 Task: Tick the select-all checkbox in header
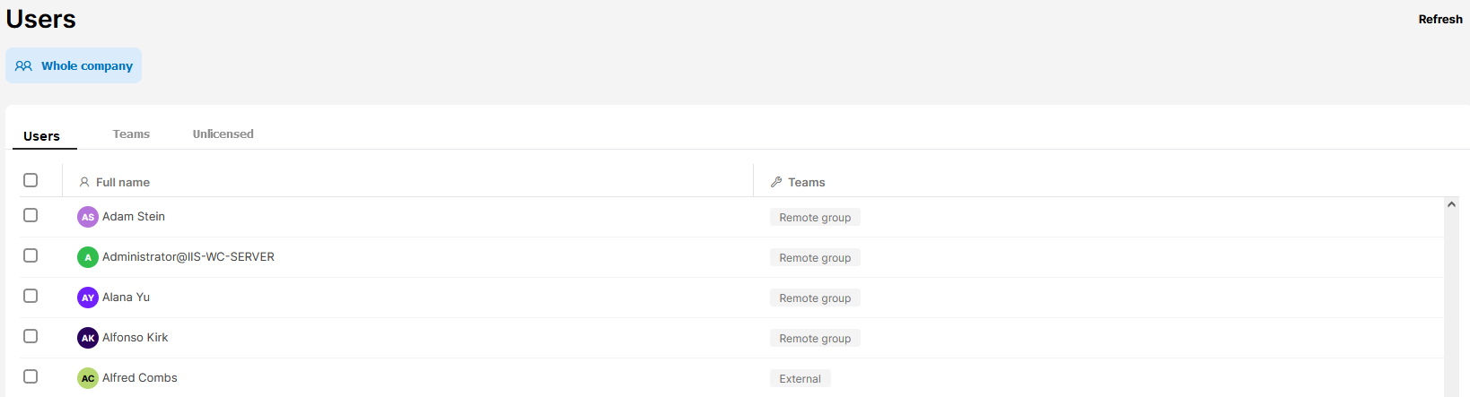pos(31,180)
